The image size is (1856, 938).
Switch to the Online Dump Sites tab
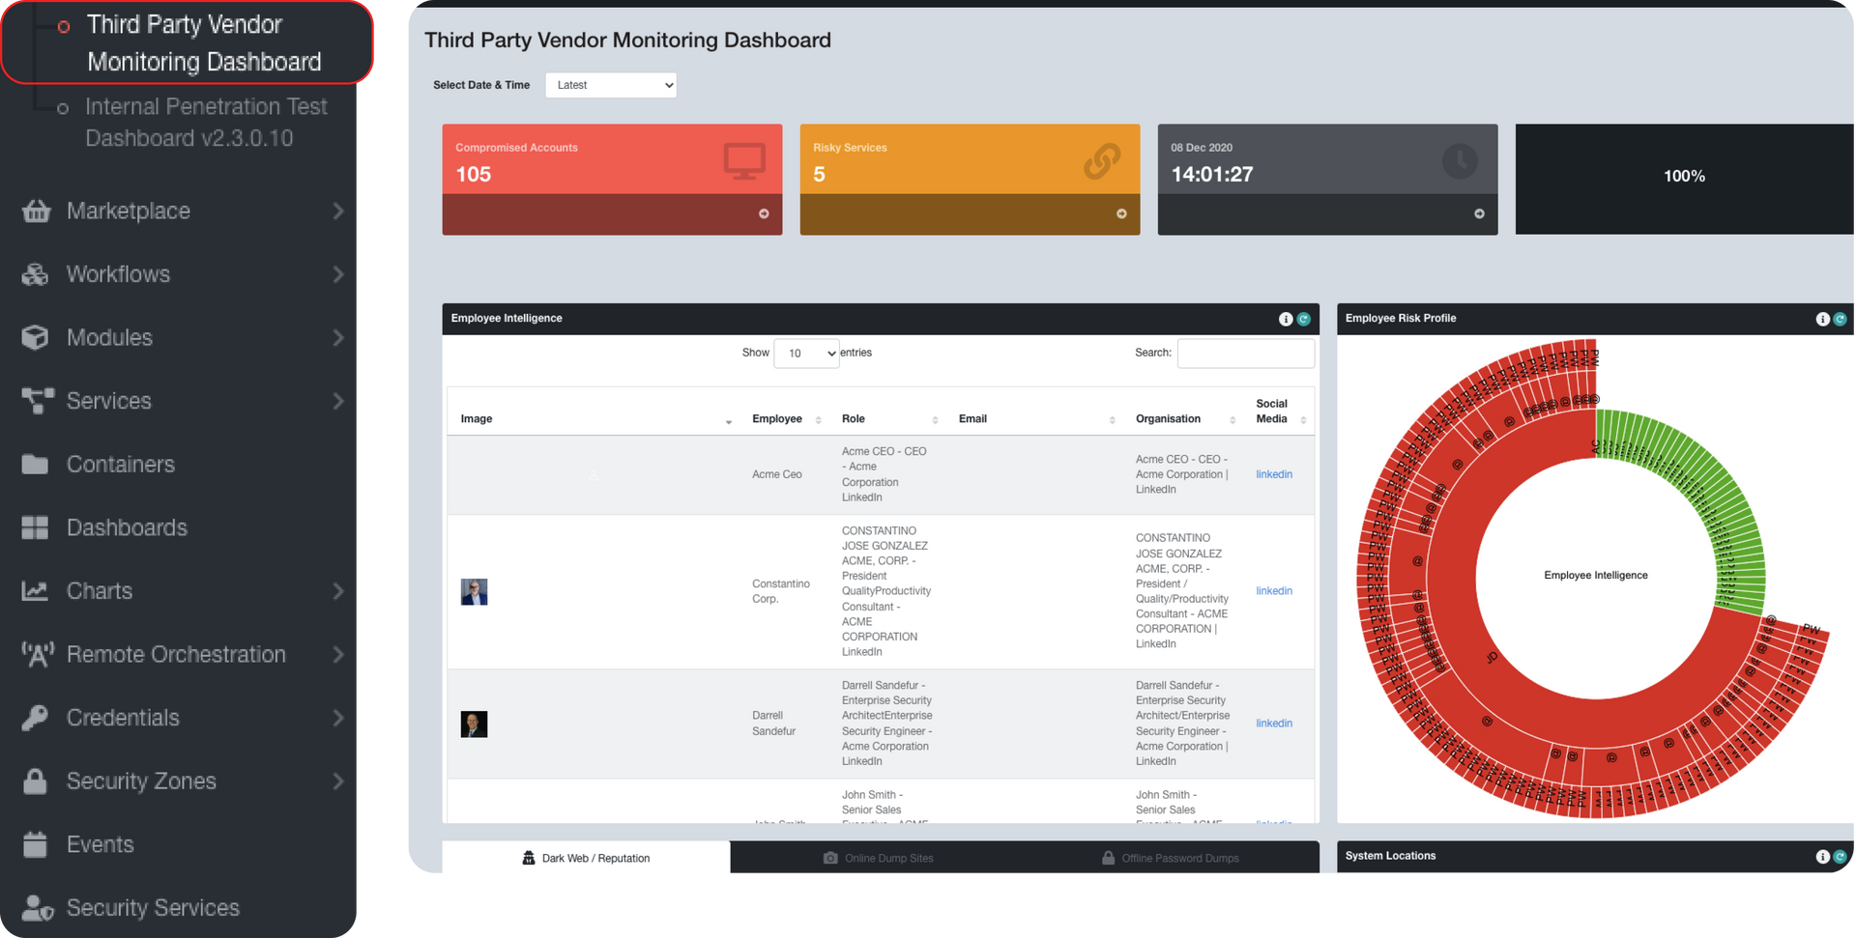pos(878,858)
